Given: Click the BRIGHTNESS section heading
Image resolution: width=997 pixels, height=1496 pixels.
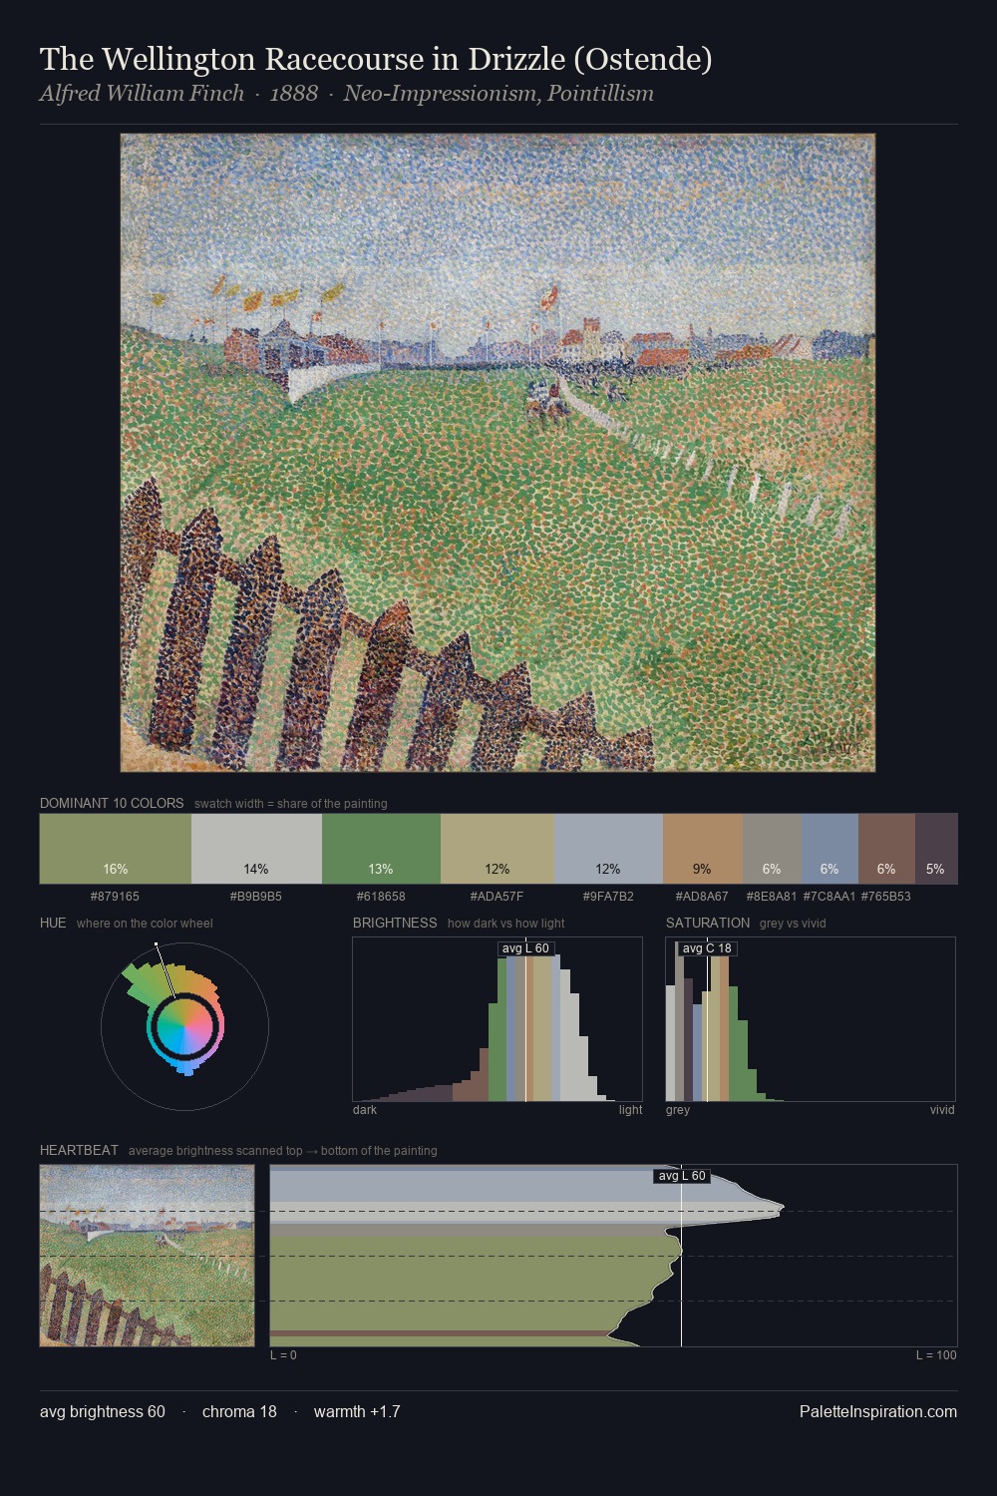Looking at the screenshot, I should (x=395, y=923).
